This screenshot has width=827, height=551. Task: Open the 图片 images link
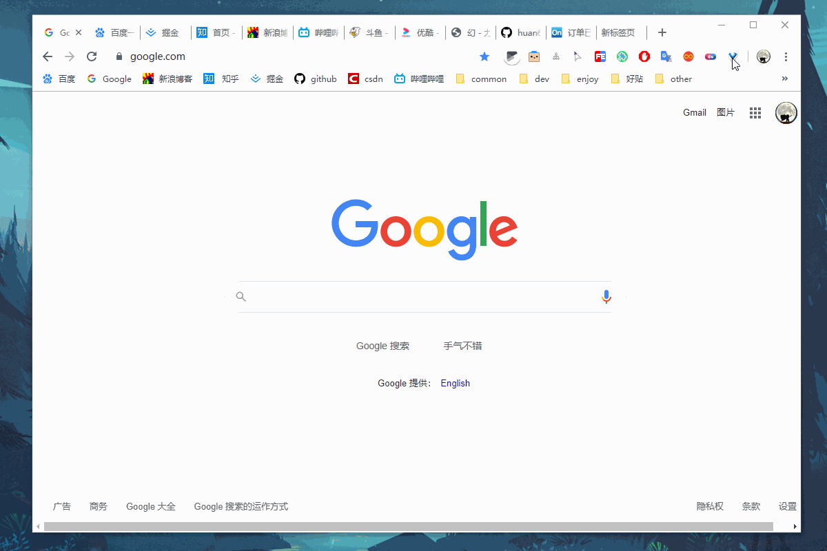[726, 113]
